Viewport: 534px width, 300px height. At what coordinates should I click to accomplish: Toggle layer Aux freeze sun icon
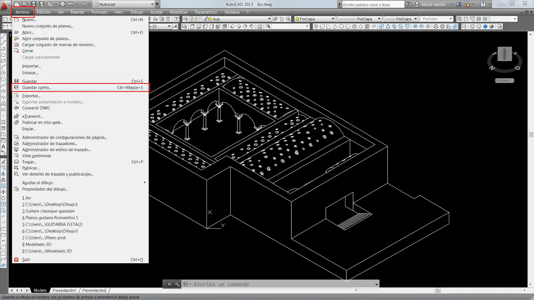click(196, 19)
